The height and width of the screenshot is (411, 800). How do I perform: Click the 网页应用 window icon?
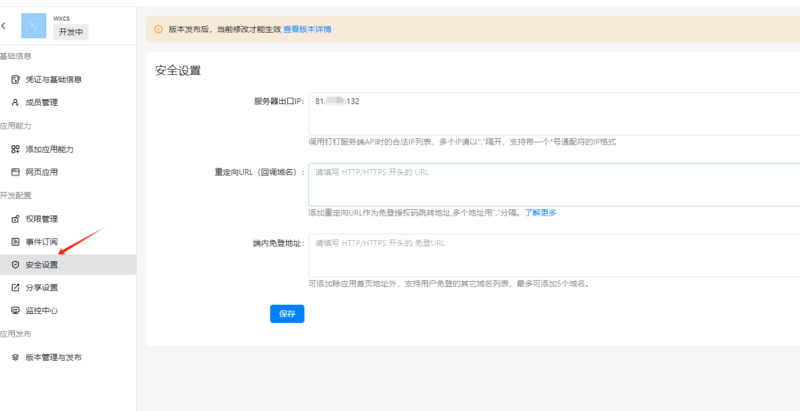pos(15,172)
